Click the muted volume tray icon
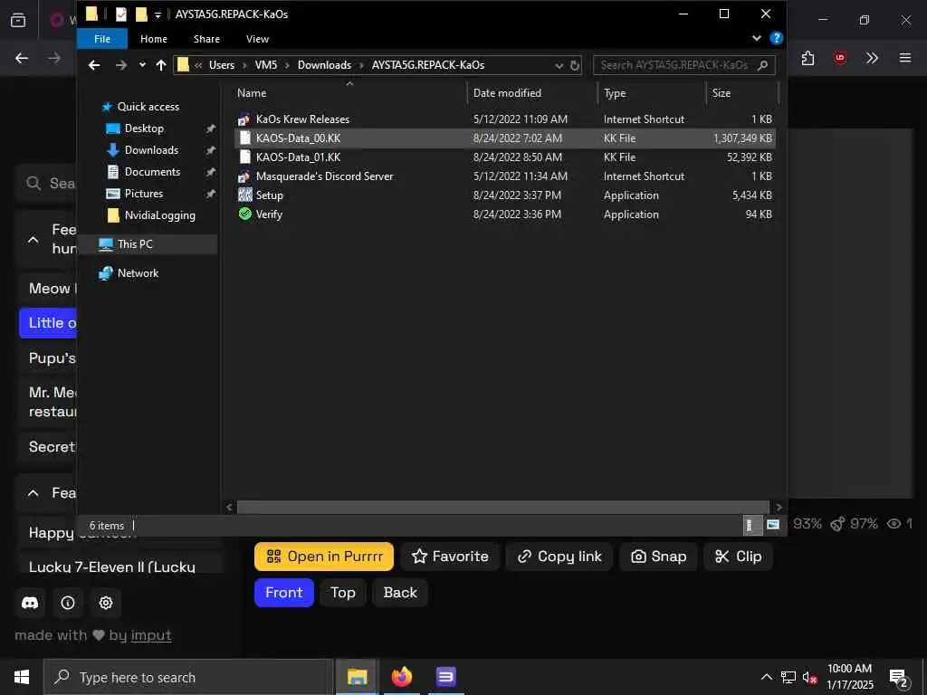This screenshot has height=695, width=927. point(809,678)
